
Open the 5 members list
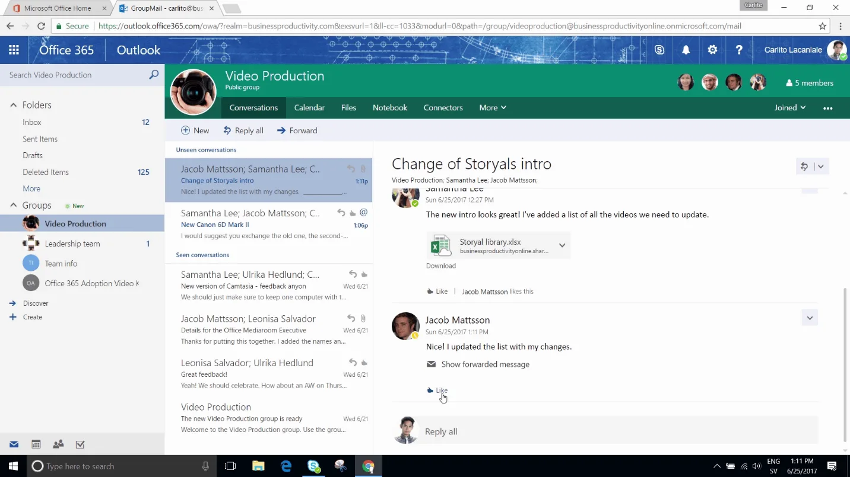810,83
